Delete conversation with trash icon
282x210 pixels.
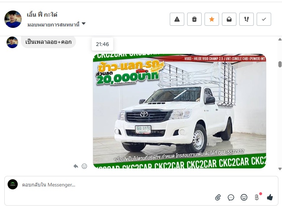pos(194,19)
